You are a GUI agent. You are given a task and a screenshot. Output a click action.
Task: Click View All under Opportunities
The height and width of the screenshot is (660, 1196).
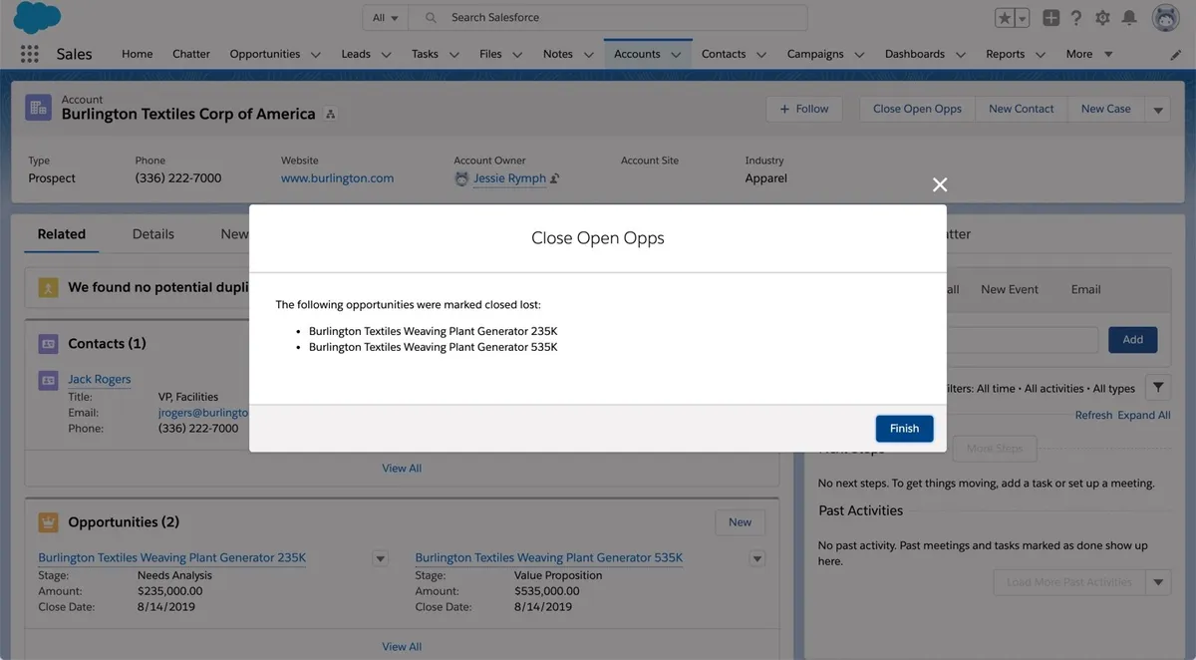coord(402,647)
